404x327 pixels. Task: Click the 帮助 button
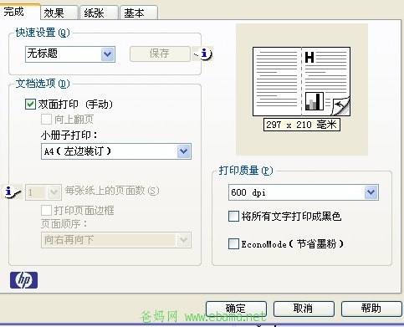(x=371, y=309)
